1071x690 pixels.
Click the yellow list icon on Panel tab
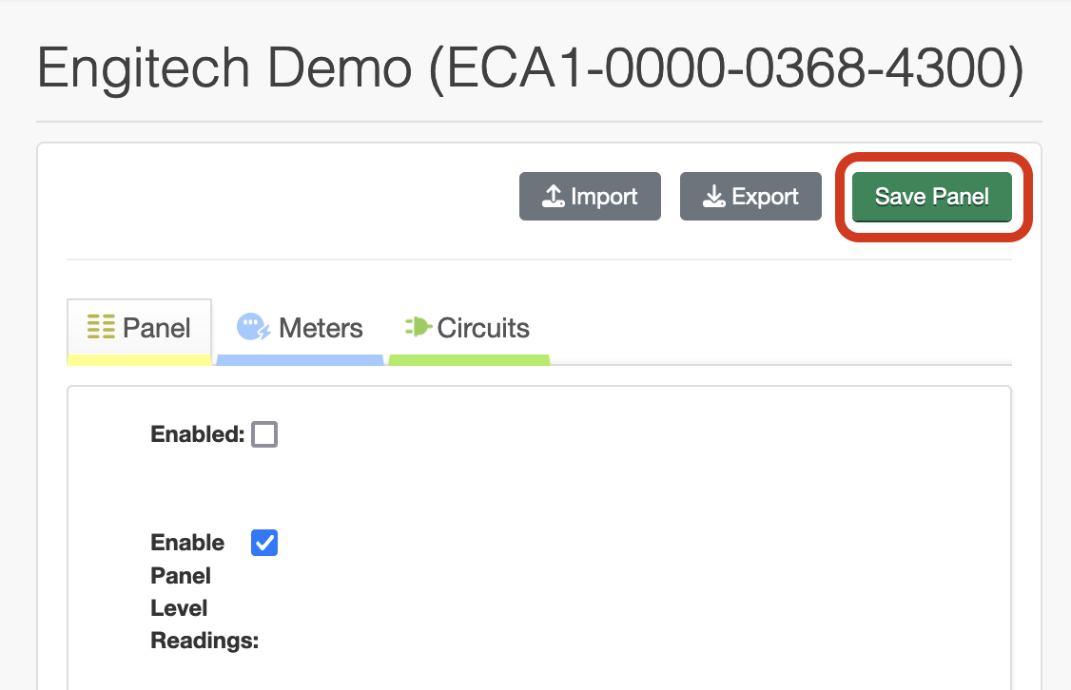pos(101,328)
